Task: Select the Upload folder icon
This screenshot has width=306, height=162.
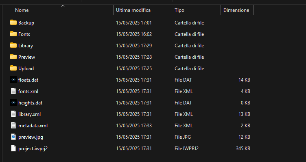Action: click(x=13, y=68)
